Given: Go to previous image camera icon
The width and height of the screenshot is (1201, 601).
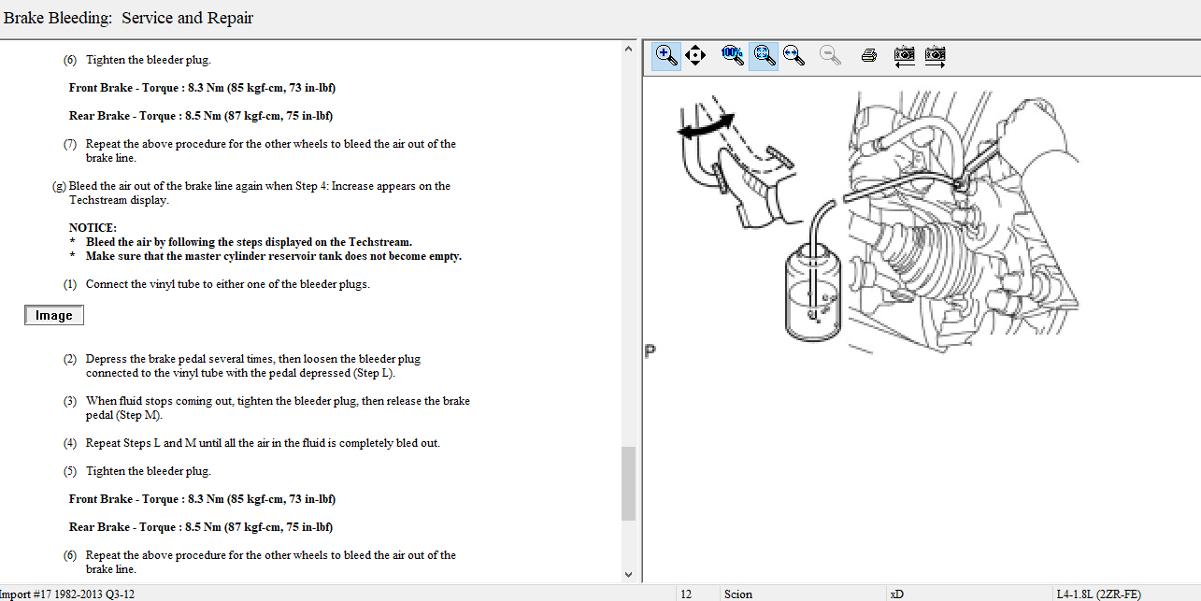Looking at the screenshot, I should pyautogui.click(x=904, y=55).
